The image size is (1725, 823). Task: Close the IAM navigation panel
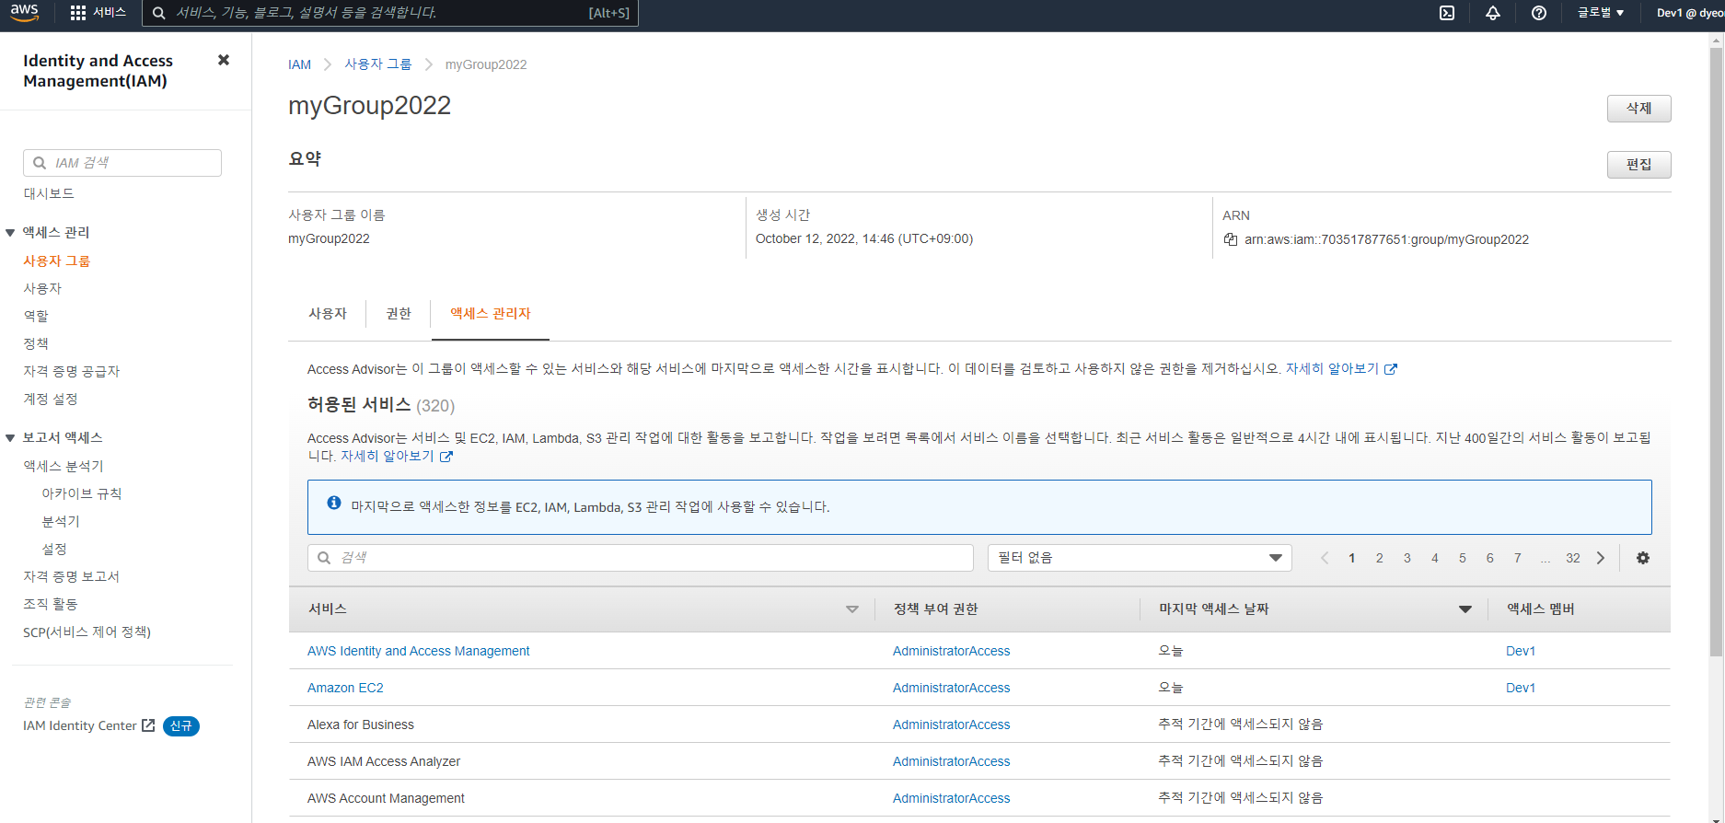[x=223, y=60]
